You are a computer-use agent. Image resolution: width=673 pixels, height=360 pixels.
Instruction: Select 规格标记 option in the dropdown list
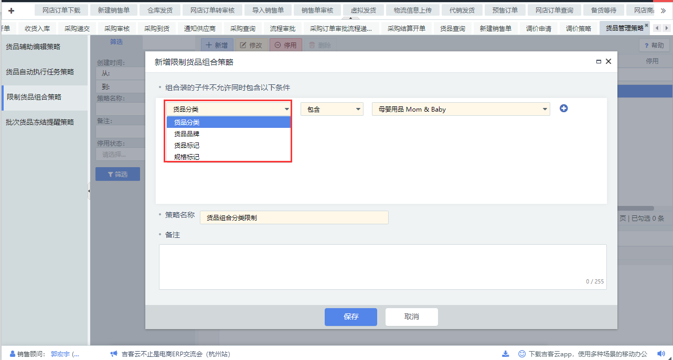187,157
